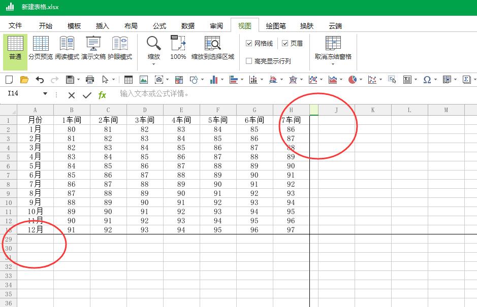Image resolution: width=477 pixels, height=307 pixels.
Task: Save the workbook with the save icon
Action: 70,80
